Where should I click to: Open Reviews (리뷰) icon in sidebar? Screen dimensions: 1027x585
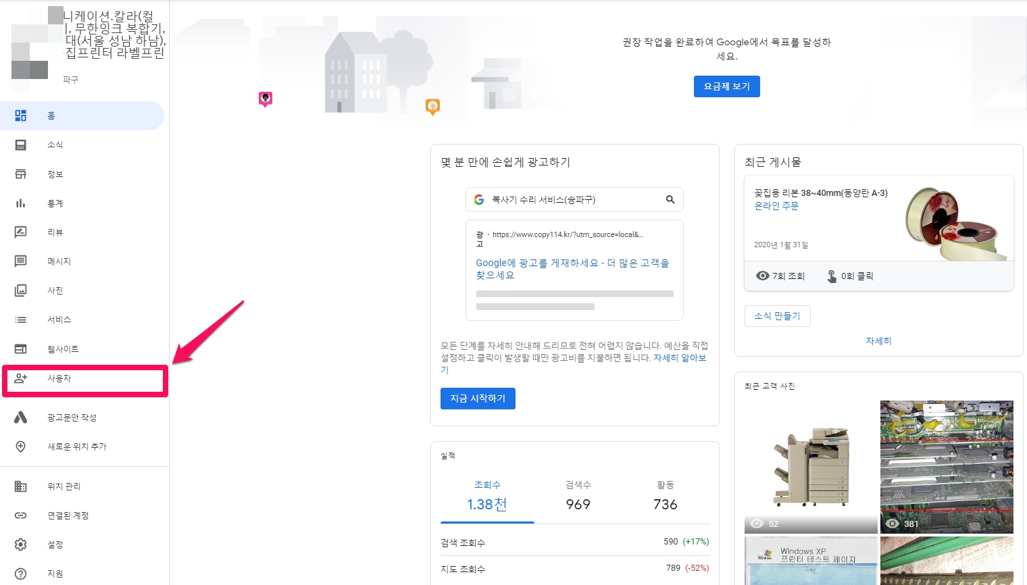coord(21,232)
